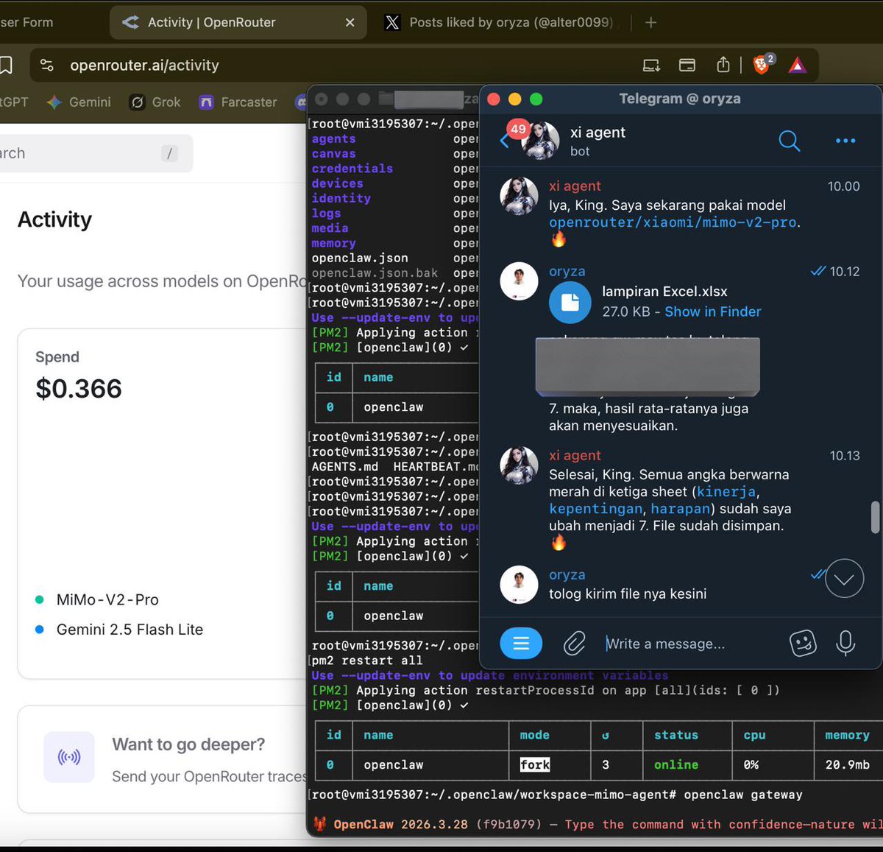Click the openrouter.ai/activity address bar

coord(144,65)
